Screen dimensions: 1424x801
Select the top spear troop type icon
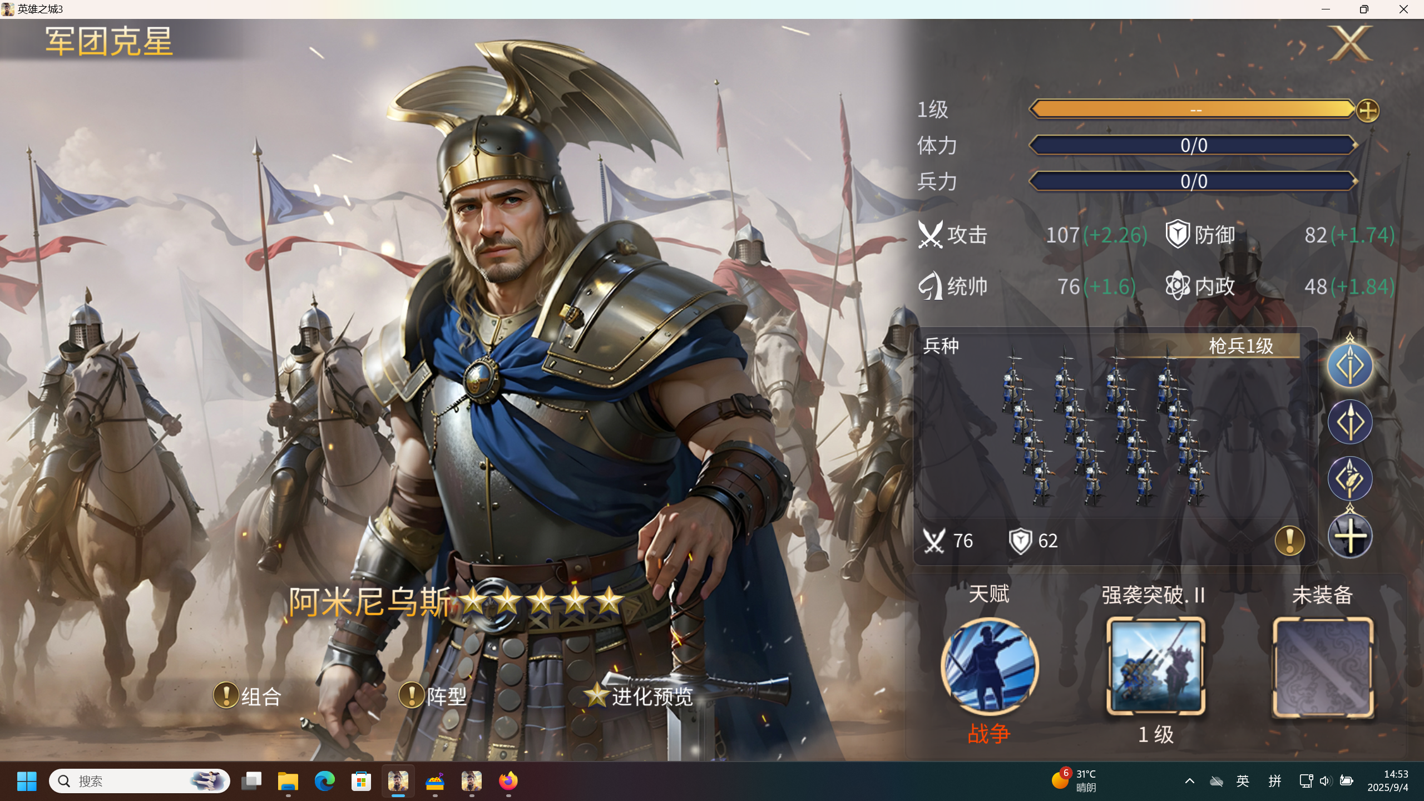click(x=1350, y=365)
